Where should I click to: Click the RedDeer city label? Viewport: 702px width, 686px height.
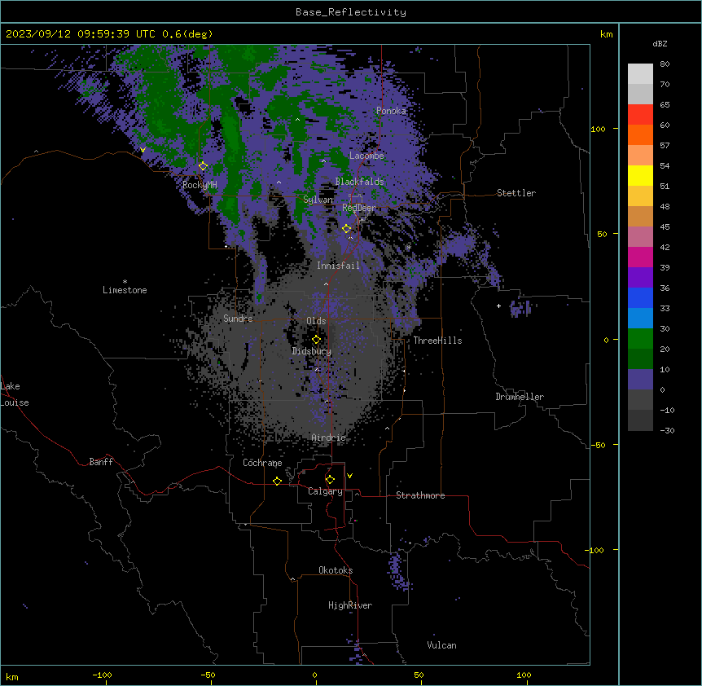(x=359, y=207)
